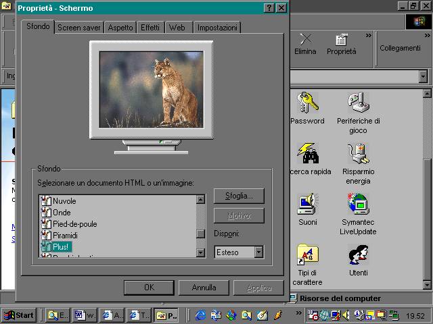Click the Annulla button
The height and width of the screenshot is (324, 433).
[204, 288]
